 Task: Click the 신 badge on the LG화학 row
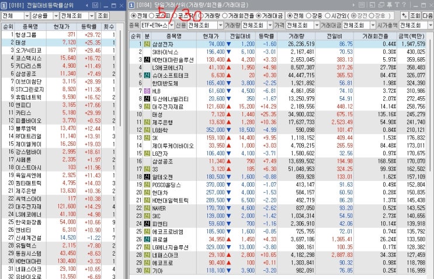coord(147,130)
